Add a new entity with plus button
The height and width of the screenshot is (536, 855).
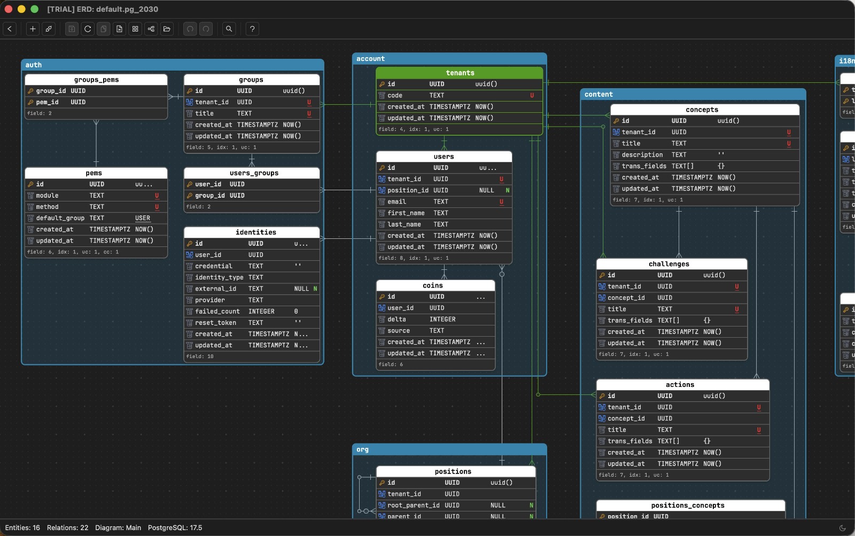pos(33,29)
